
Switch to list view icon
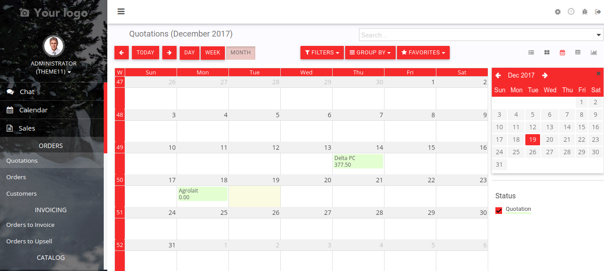[x=531, y=53]
